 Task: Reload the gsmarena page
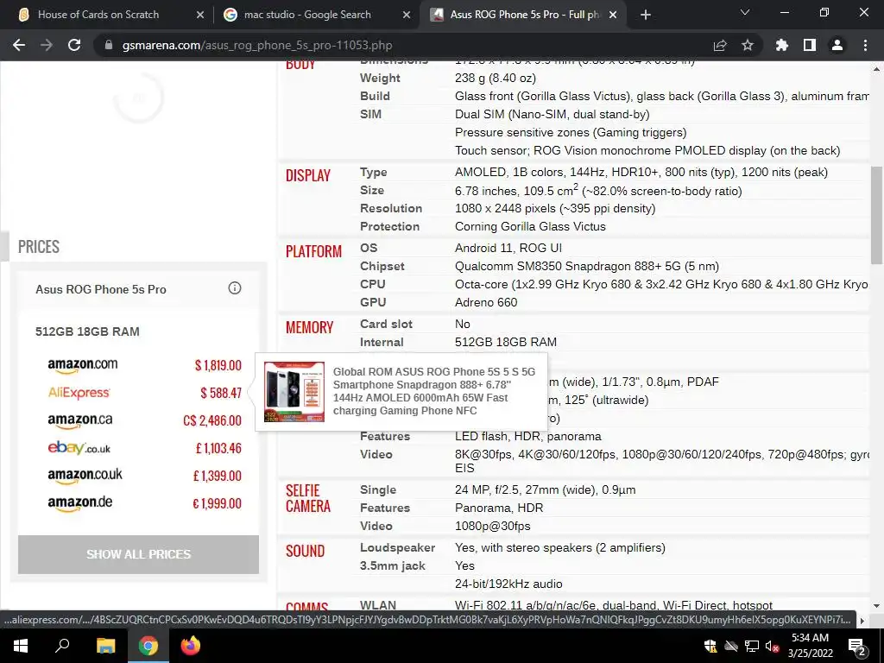click(74, 45)
